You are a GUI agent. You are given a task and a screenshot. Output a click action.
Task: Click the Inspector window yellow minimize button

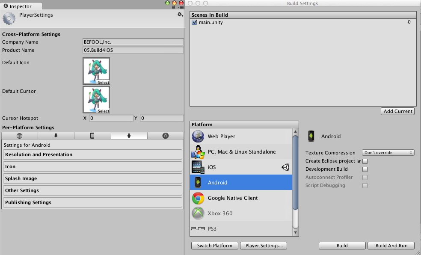(174, 3)
